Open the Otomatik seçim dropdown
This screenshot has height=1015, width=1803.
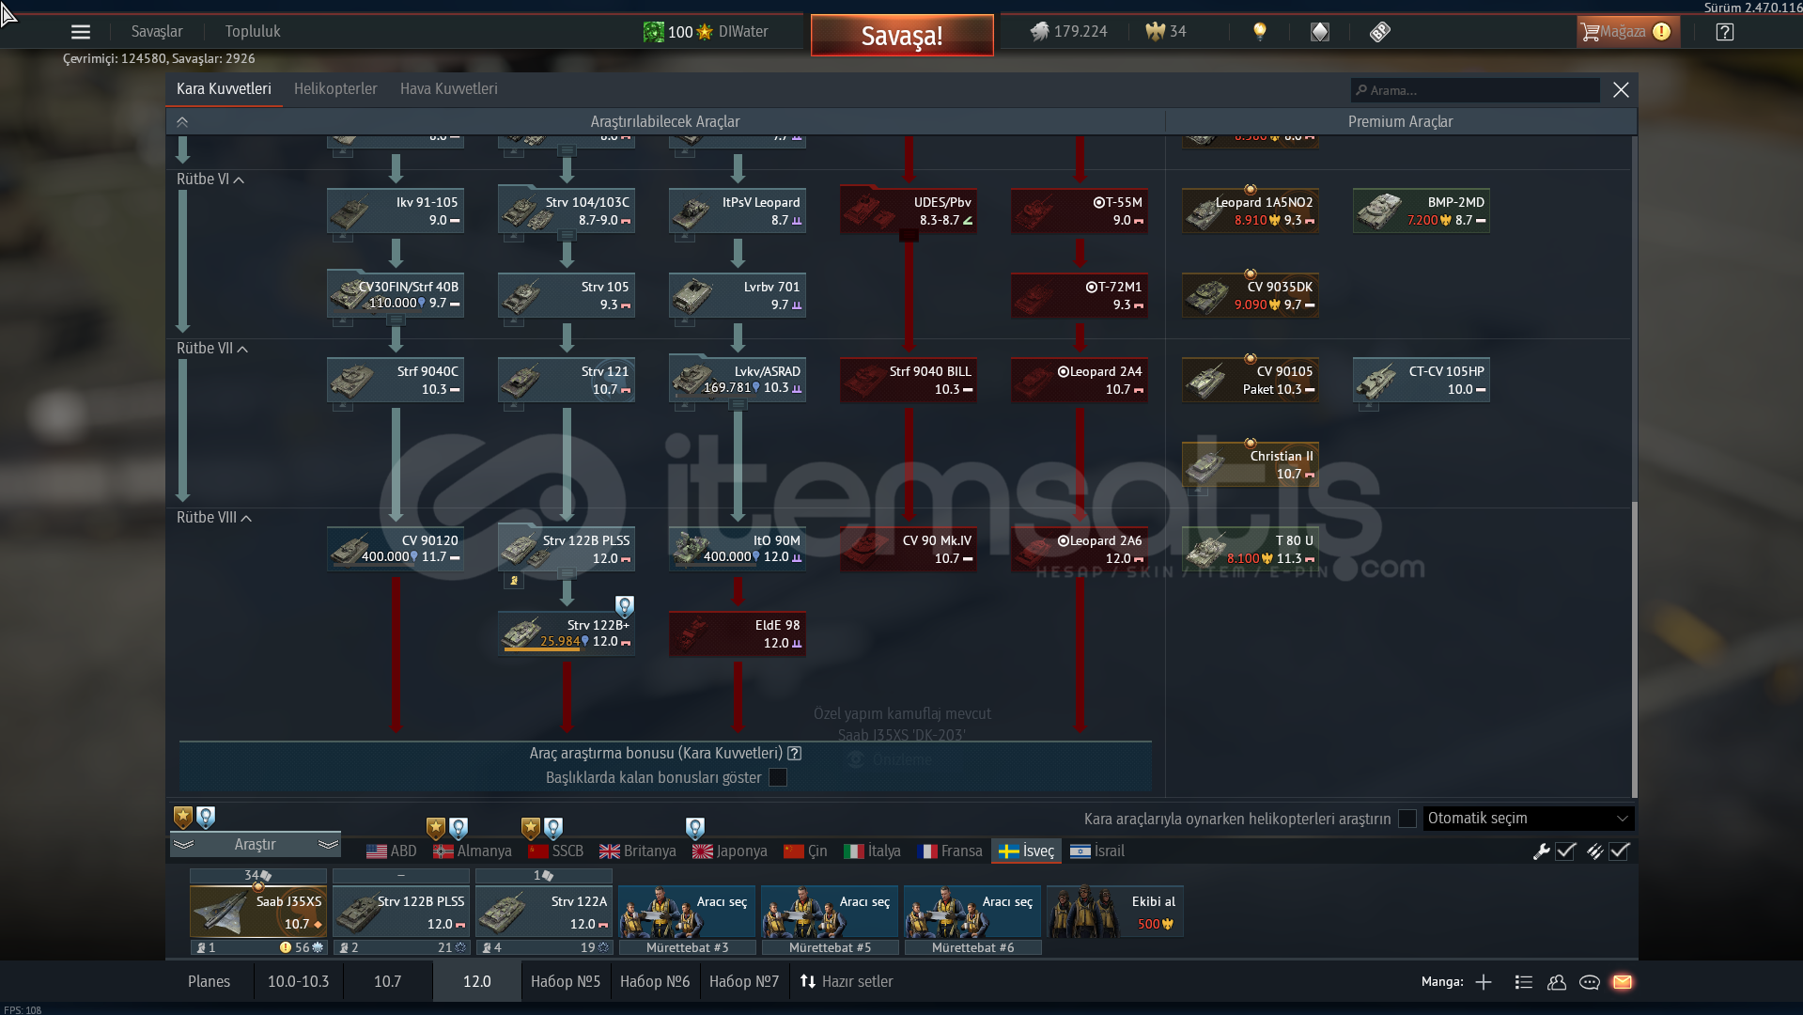(x=1529, y=819)
